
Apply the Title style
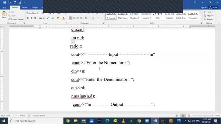158,16
